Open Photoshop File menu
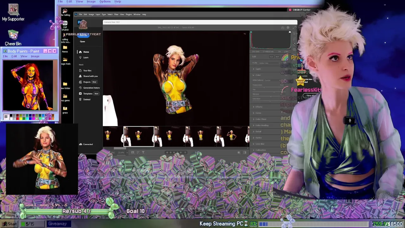 (81, 14)
